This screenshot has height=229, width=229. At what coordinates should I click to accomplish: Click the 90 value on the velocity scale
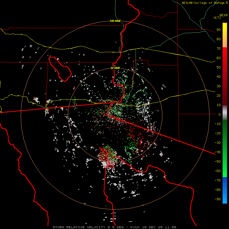click(219, 30)
